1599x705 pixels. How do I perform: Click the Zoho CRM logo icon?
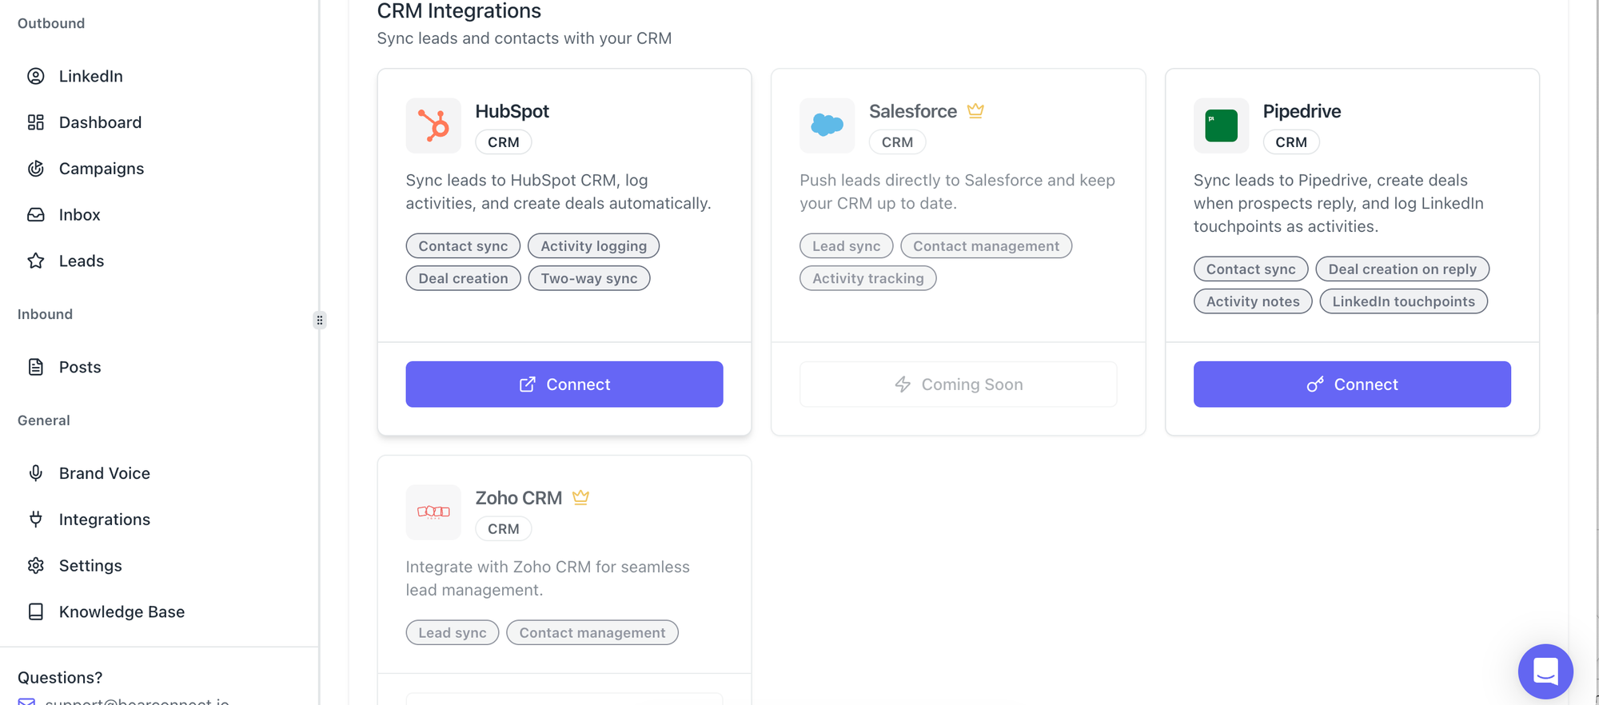pyautogui.click(x=433, y=512)
